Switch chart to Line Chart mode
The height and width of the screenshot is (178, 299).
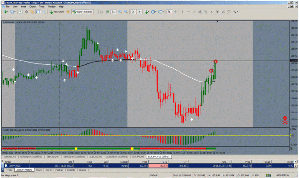click(114, 12)
